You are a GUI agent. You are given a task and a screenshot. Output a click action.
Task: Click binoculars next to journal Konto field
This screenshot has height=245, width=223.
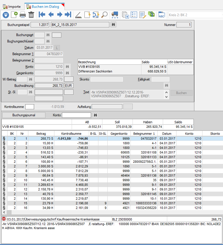point(95,115)
